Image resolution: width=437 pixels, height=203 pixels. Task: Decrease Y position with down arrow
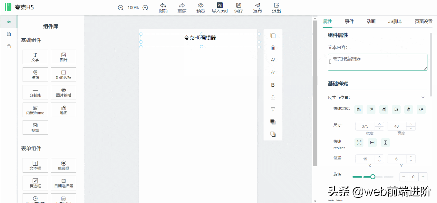point(411,160)
